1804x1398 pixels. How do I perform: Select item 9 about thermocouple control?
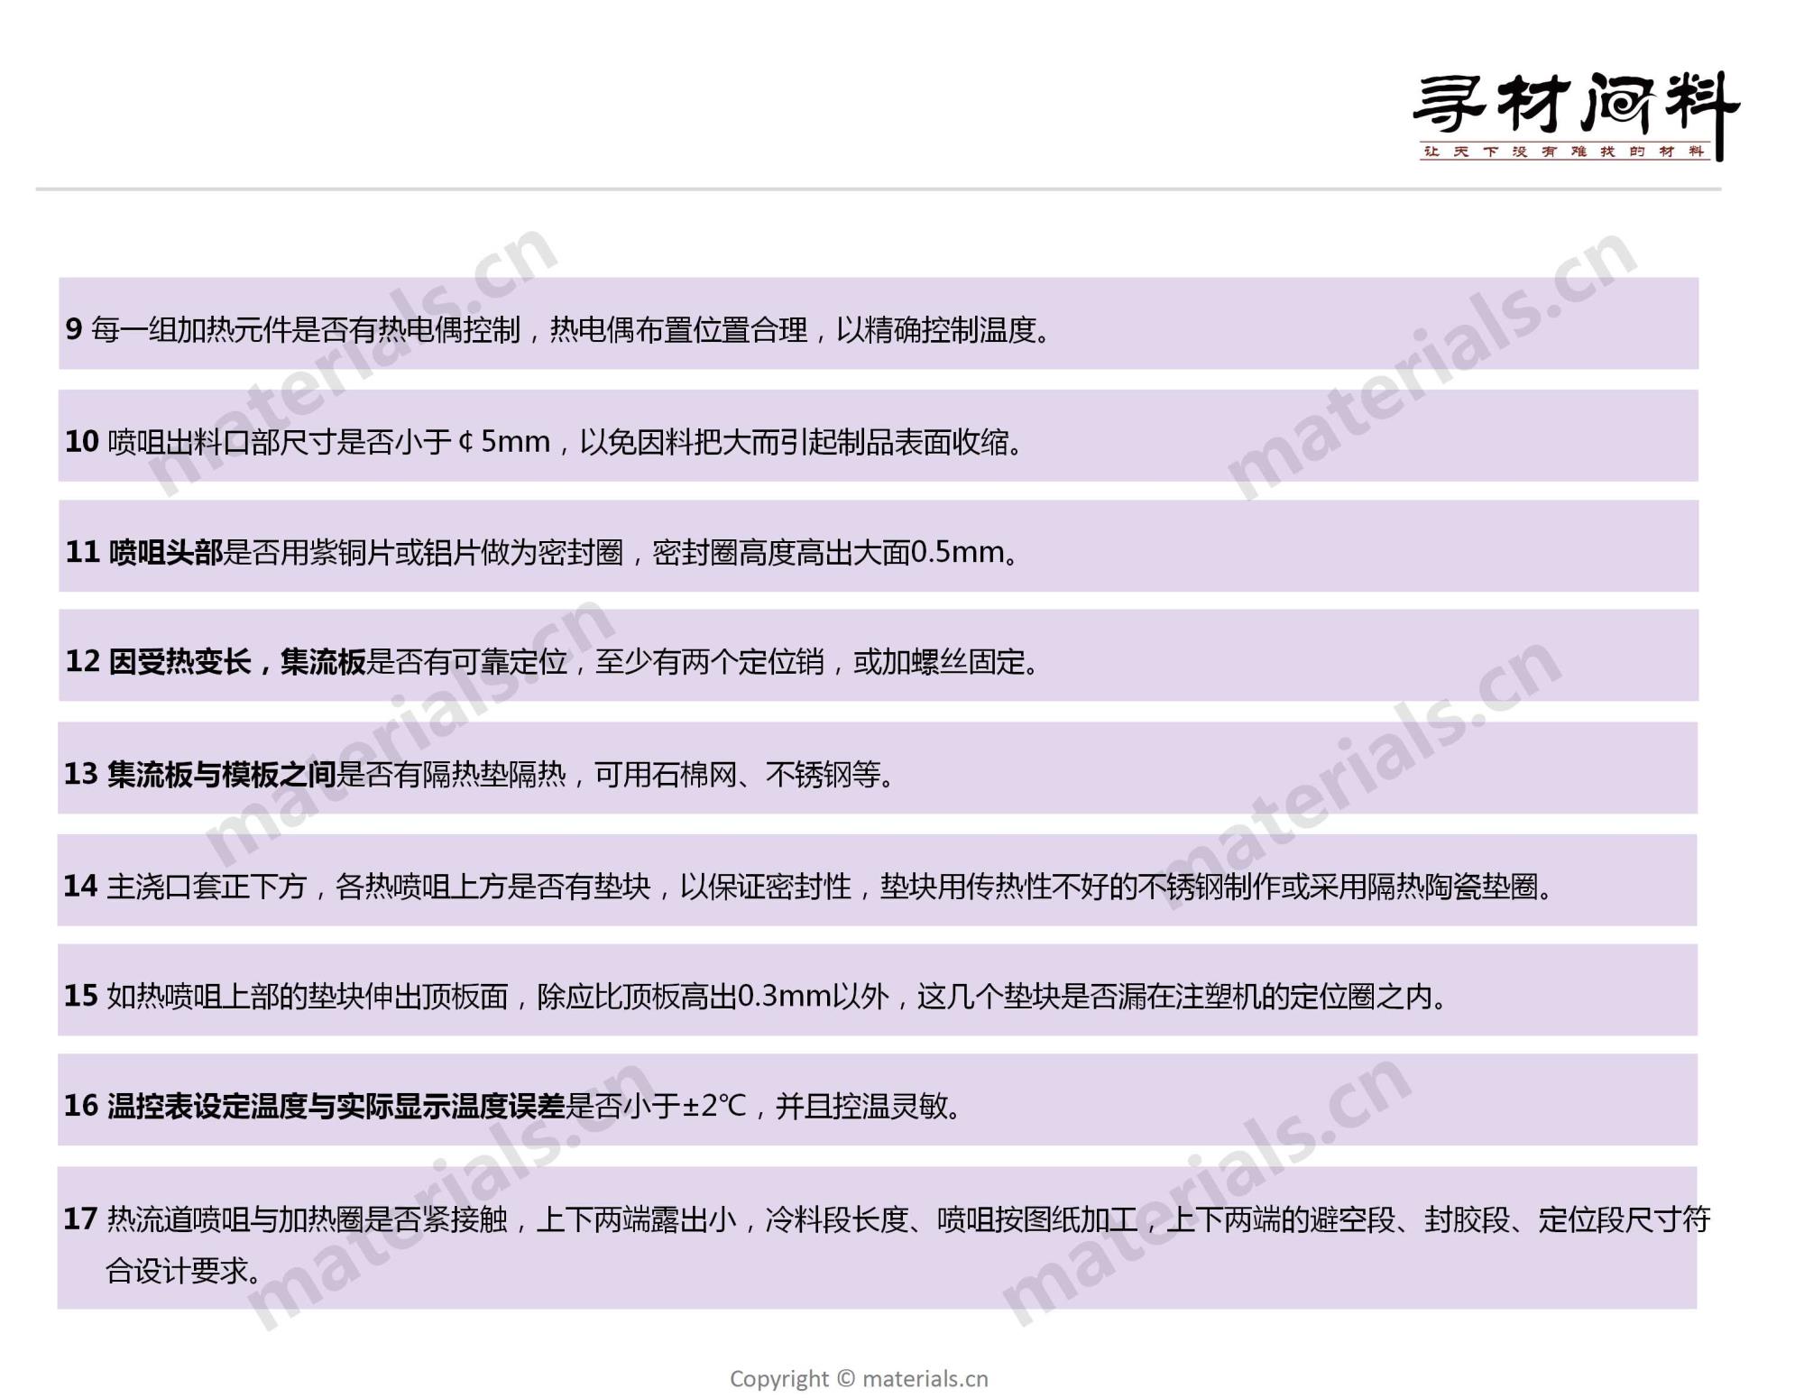(x=559, y=330)
